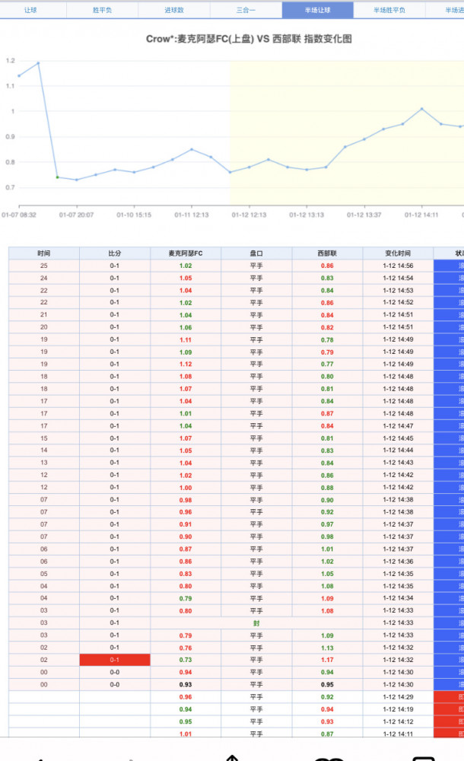Click 西部联 odds value 0.78
Viewport: 464px width, 761px height.
click(x=328, y=339)
